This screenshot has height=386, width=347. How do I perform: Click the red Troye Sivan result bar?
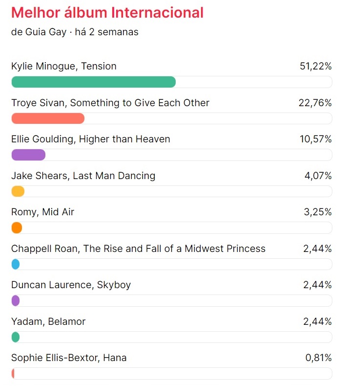tap(48, 118)
